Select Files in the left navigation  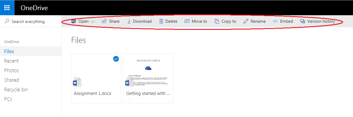coord(30,51)
